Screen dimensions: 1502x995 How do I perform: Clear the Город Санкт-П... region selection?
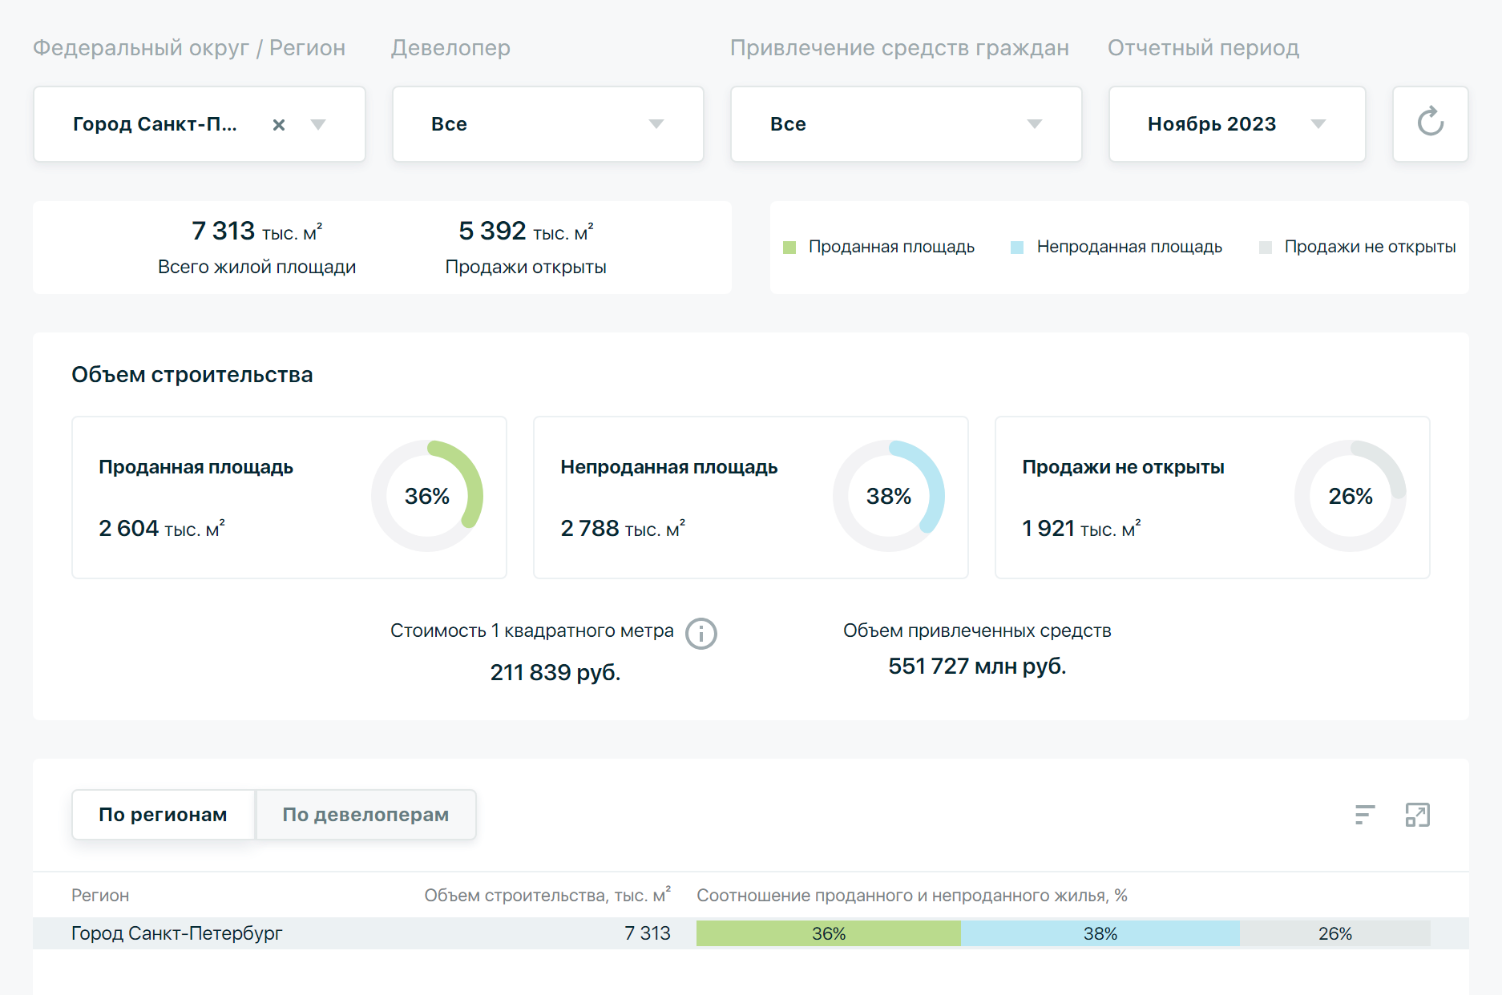pyautogui.click(x=279, y=124)
